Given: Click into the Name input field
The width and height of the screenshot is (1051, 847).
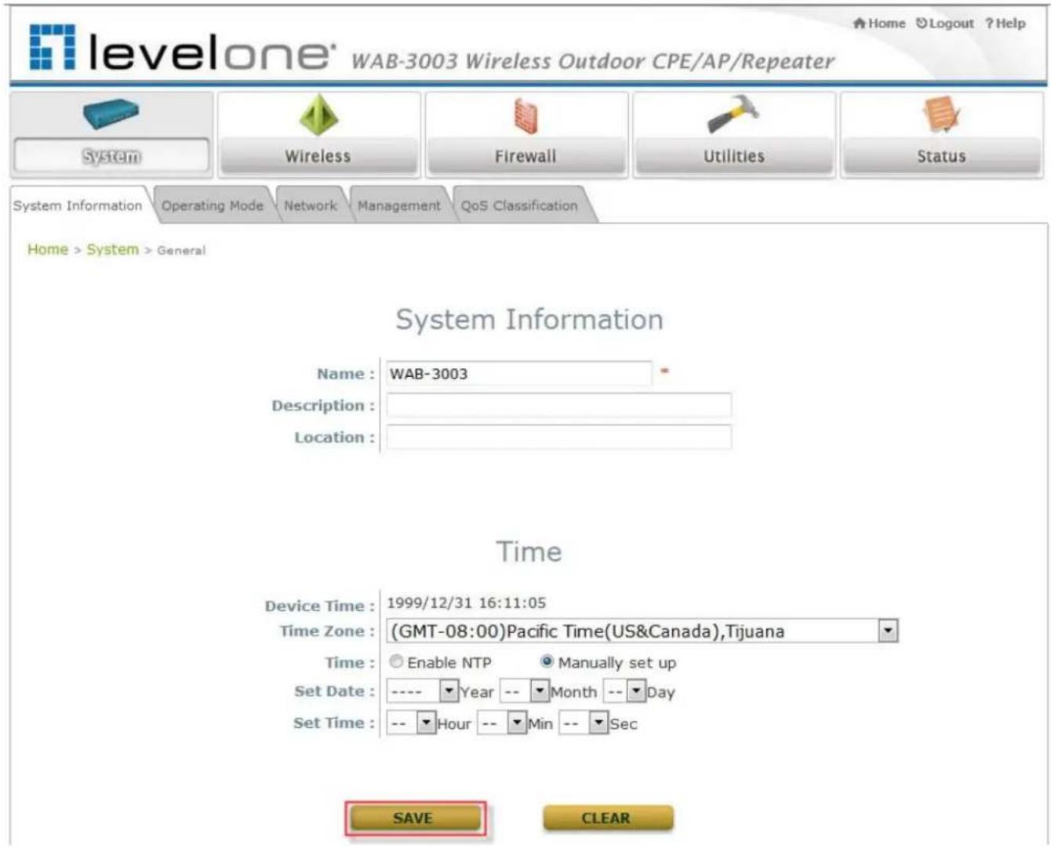Looking at the screenshot, I should tap(518, 374).
